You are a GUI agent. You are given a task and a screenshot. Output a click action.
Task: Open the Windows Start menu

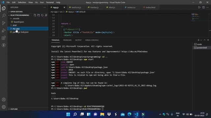(68, 114)
